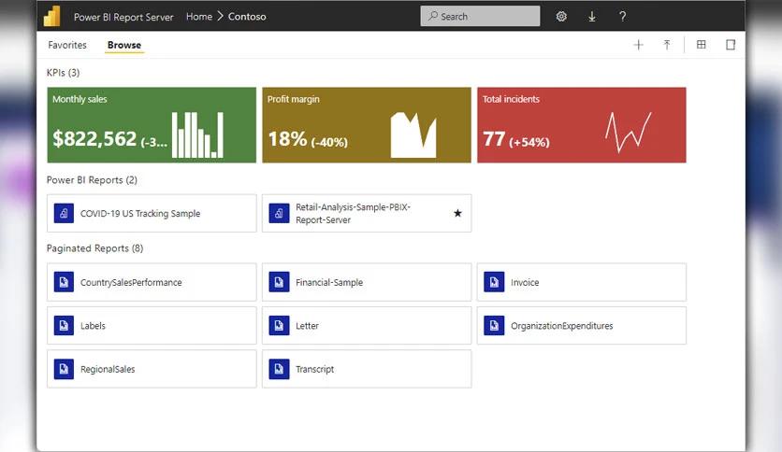Click the plus New icon
This screenshot has height=452, width=782.
(639, 45)
